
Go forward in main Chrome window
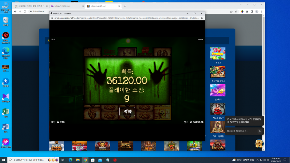20,12
